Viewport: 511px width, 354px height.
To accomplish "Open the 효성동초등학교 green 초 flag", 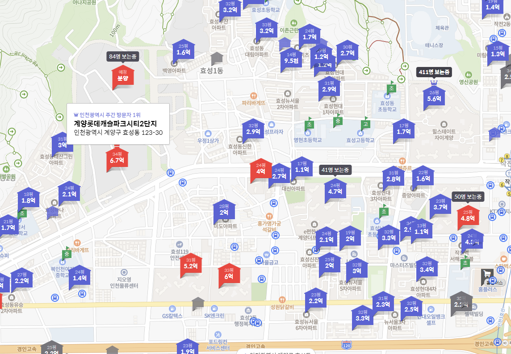I will pyautogui.click(x=391, y=88).
